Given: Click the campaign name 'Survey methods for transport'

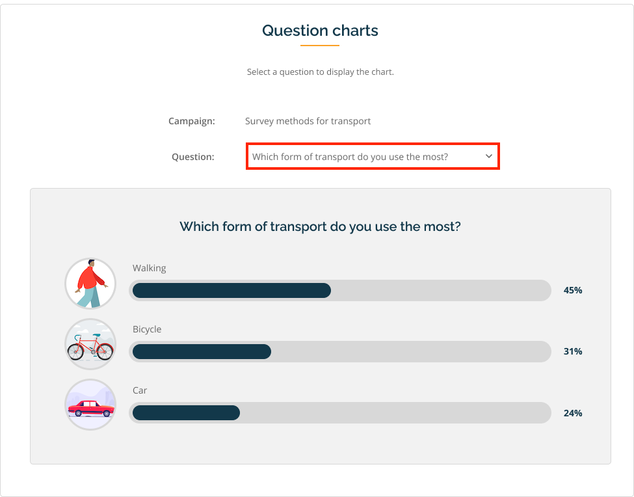Looking at the screenshot, I should coord(308,121).
